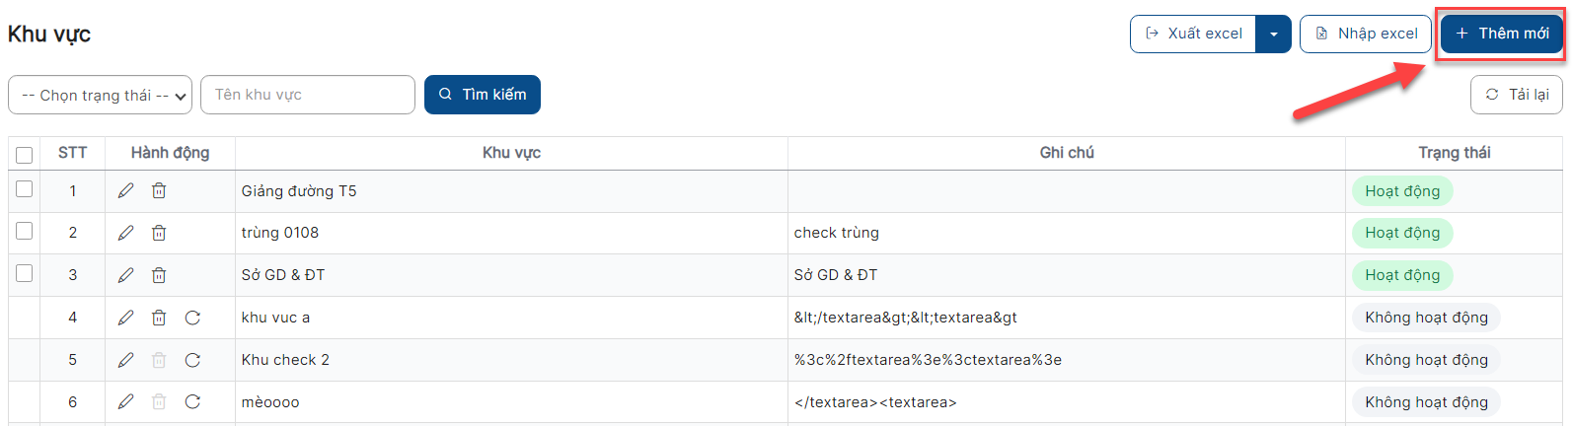
Task: Open the Chọn trạng thái dropdown
Action: point(101,96)
